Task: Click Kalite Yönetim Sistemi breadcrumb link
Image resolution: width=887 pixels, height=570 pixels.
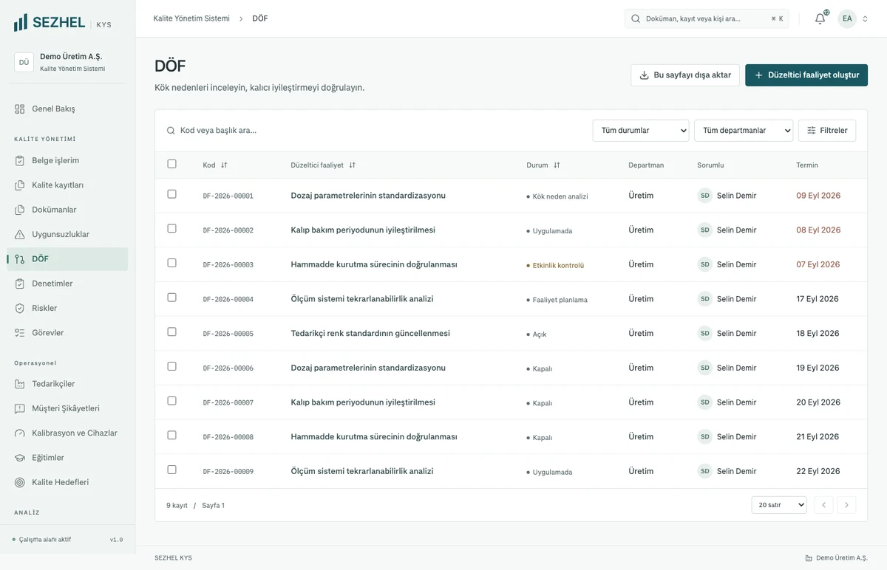Action: [x=191, y=18]
